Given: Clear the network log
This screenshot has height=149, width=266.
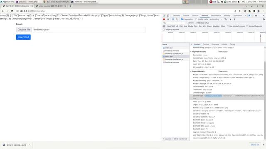Looking at the screenshot, I should [x=168, y=19].
